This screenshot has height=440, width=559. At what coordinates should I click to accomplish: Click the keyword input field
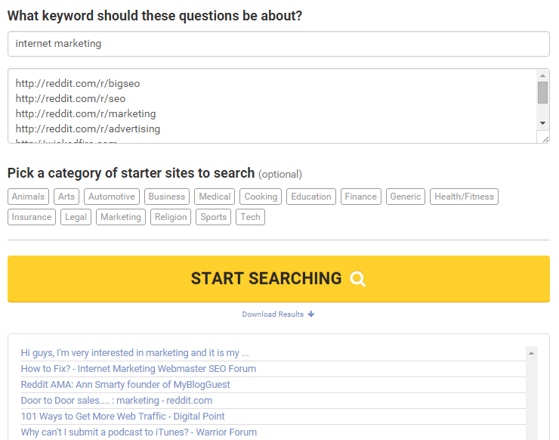[279, 44]
